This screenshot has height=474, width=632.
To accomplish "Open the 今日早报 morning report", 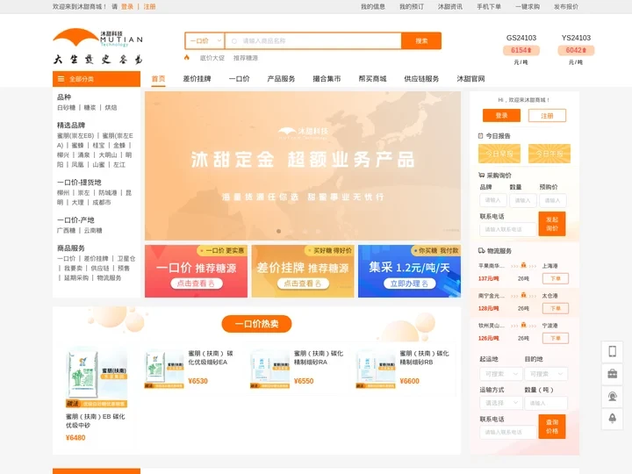I will (x=499, y=154).
